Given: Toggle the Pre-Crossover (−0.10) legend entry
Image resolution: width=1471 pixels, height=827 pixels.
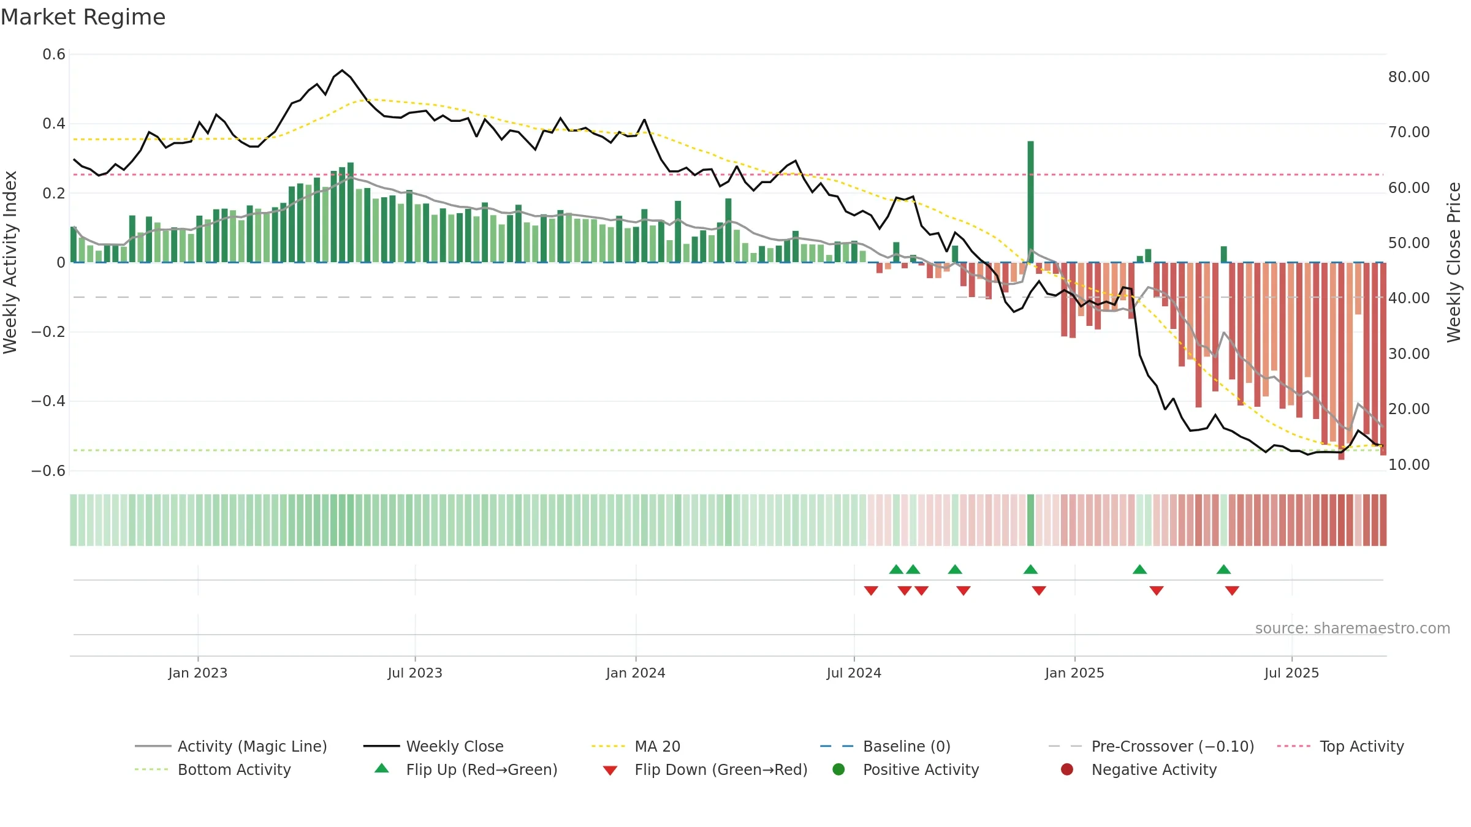Looking at the screenshot, I should tap(1151, 746).
